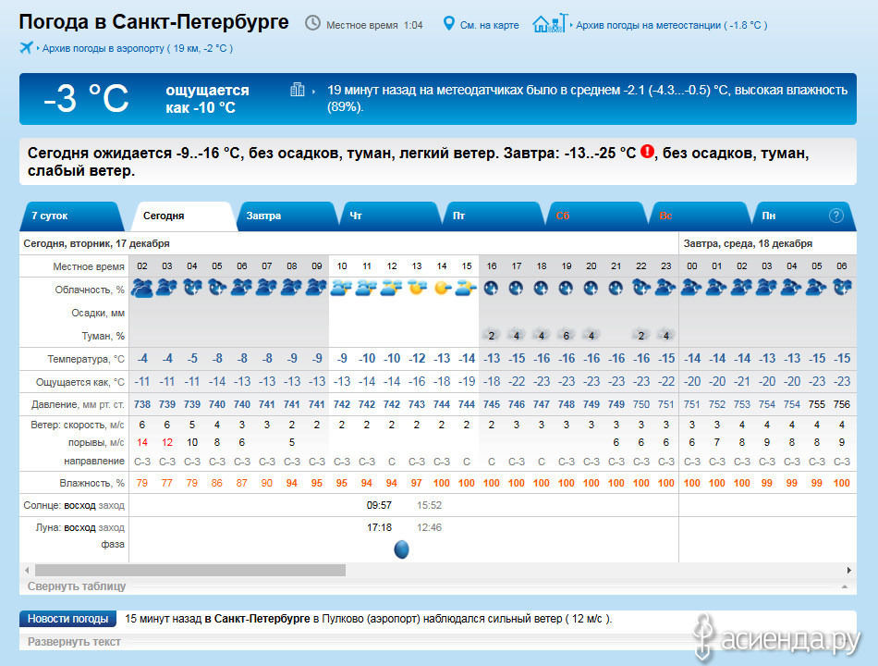The width and height of the screenshot is (878, 666).
Task: Click the weather station house icon
Action: point(548,24)
